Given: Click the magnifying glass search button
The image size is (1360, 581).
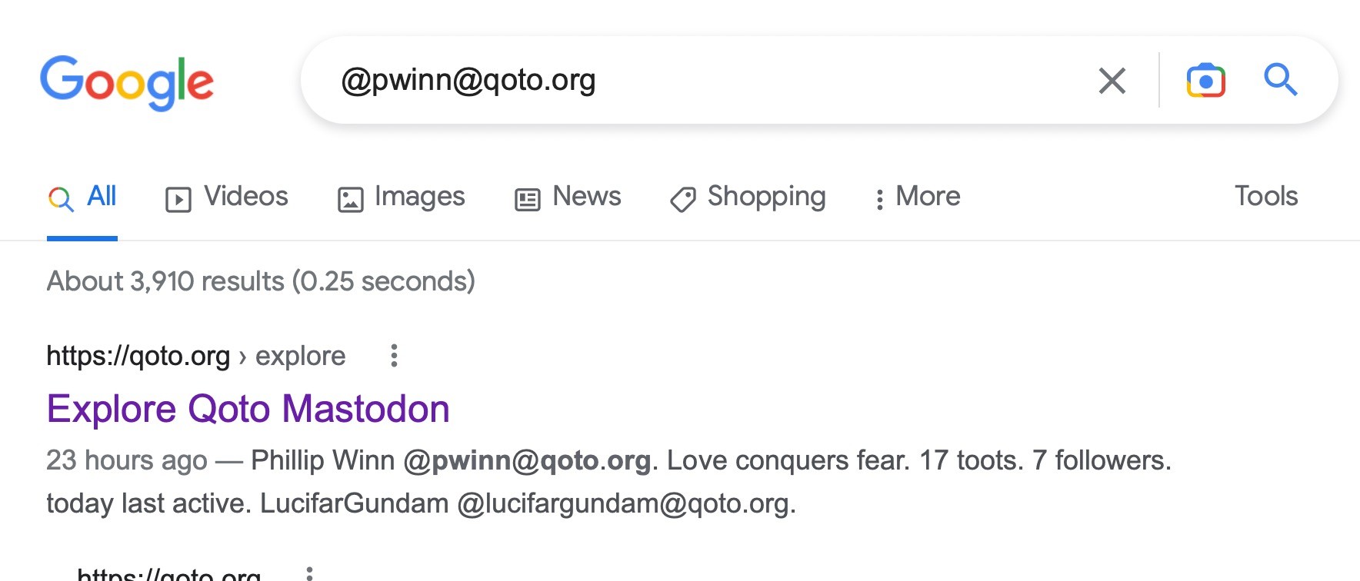Looking at the screenshot, I should (x=1280, y=80).
